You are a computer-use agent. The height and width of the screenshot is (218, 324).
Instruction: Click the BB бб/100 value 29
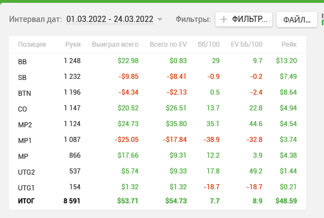pyautogui.click(x=216, y=61)
